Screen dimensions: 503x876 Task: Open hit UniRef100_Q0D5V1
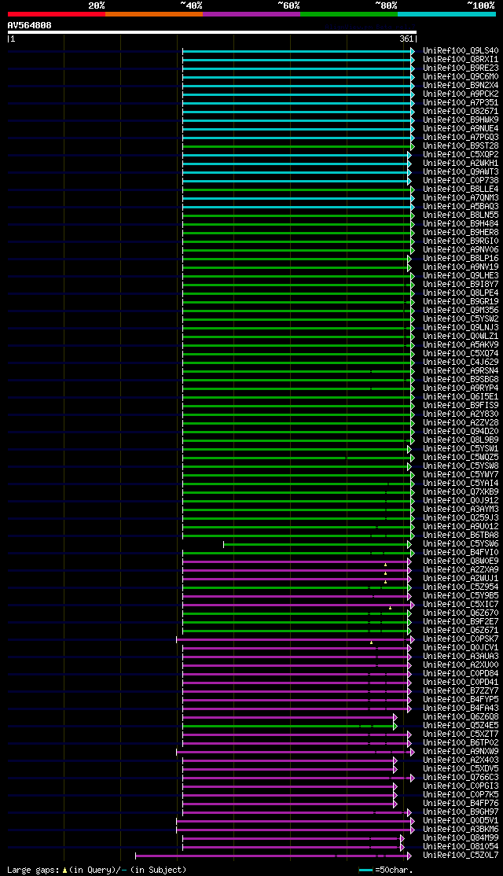(461, 821)
